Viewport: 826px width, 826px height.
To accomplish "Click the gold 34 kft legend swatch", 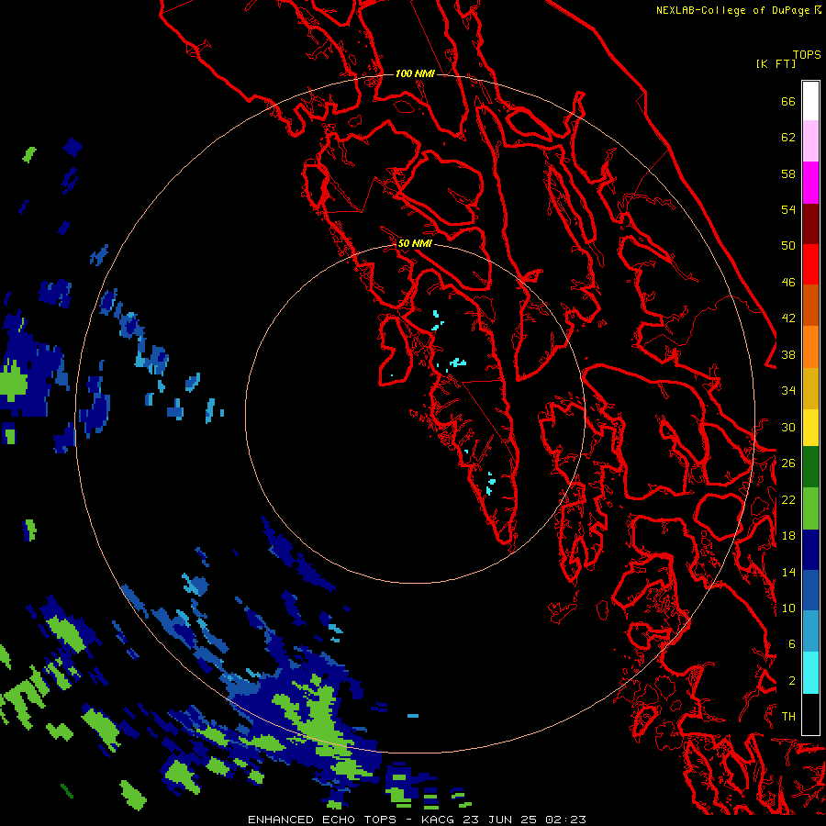I will (x=810, y=387).
